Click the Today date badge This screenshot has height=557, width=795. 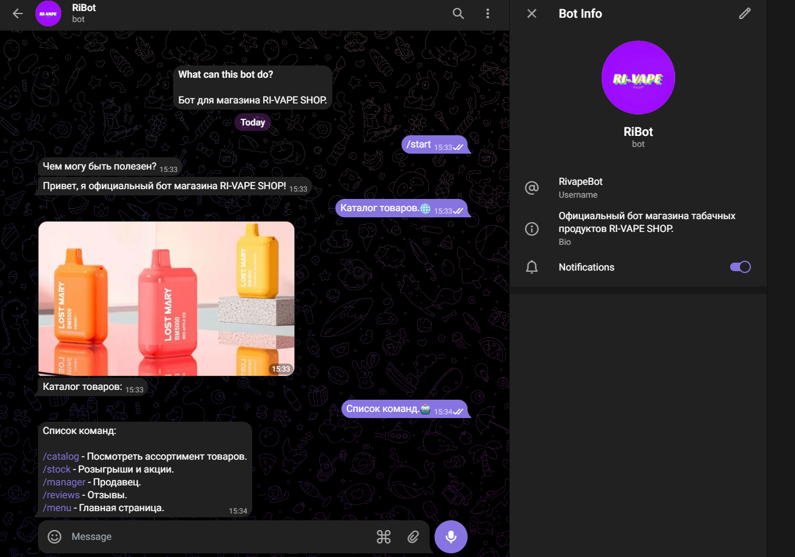point(253,122)
